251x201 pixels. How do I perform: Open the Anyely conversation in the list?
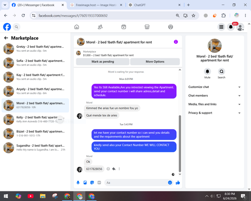tap(35, 91)
